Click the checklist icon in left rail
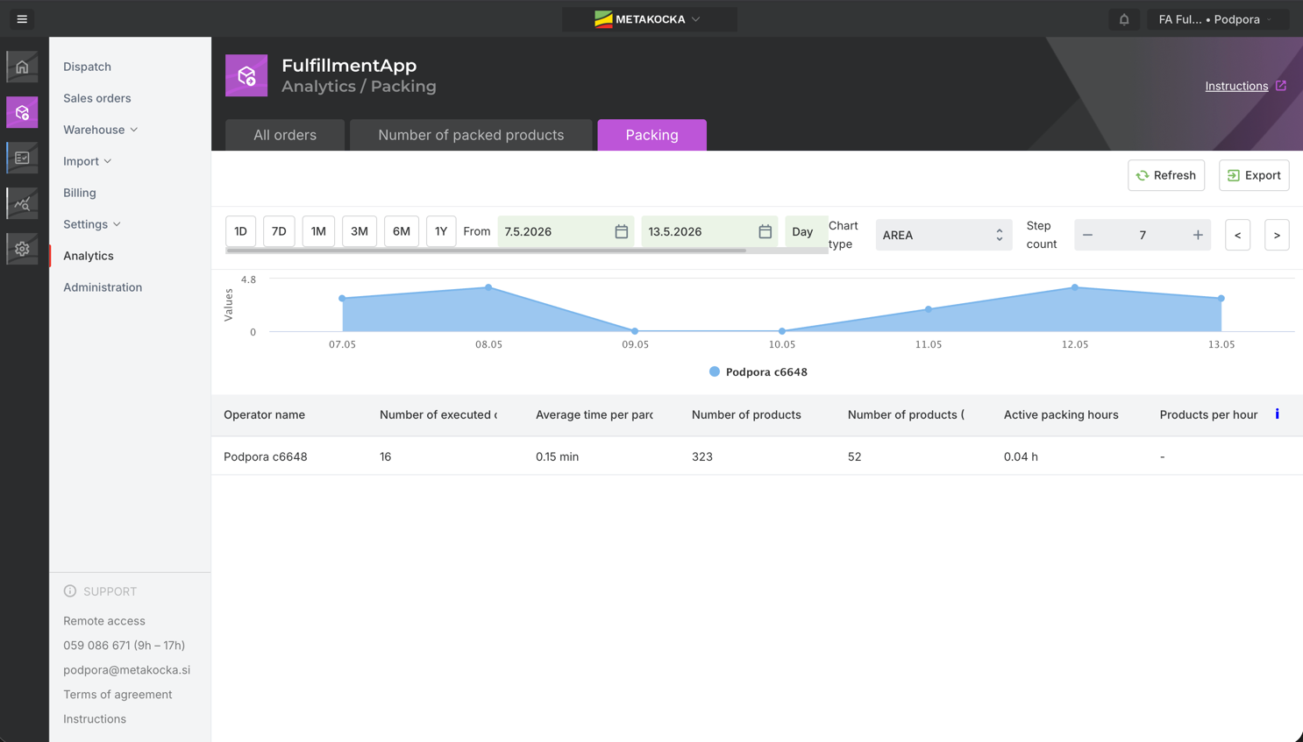The image size is (1303, 742). point(22,158)
